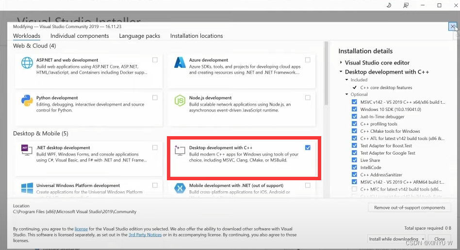Switch to the Workloads tab
The width and height of the screenshot is (460, 250).
[27, 36]
